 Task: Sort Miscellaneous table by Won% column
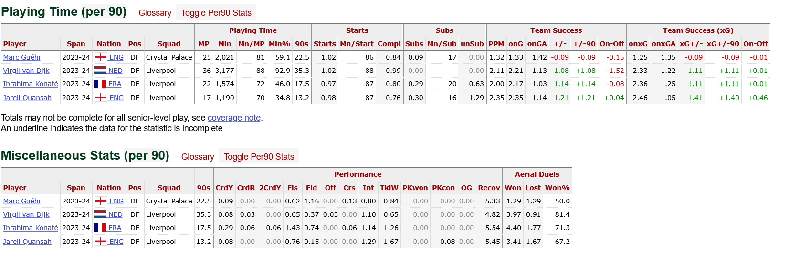(558, 188)
